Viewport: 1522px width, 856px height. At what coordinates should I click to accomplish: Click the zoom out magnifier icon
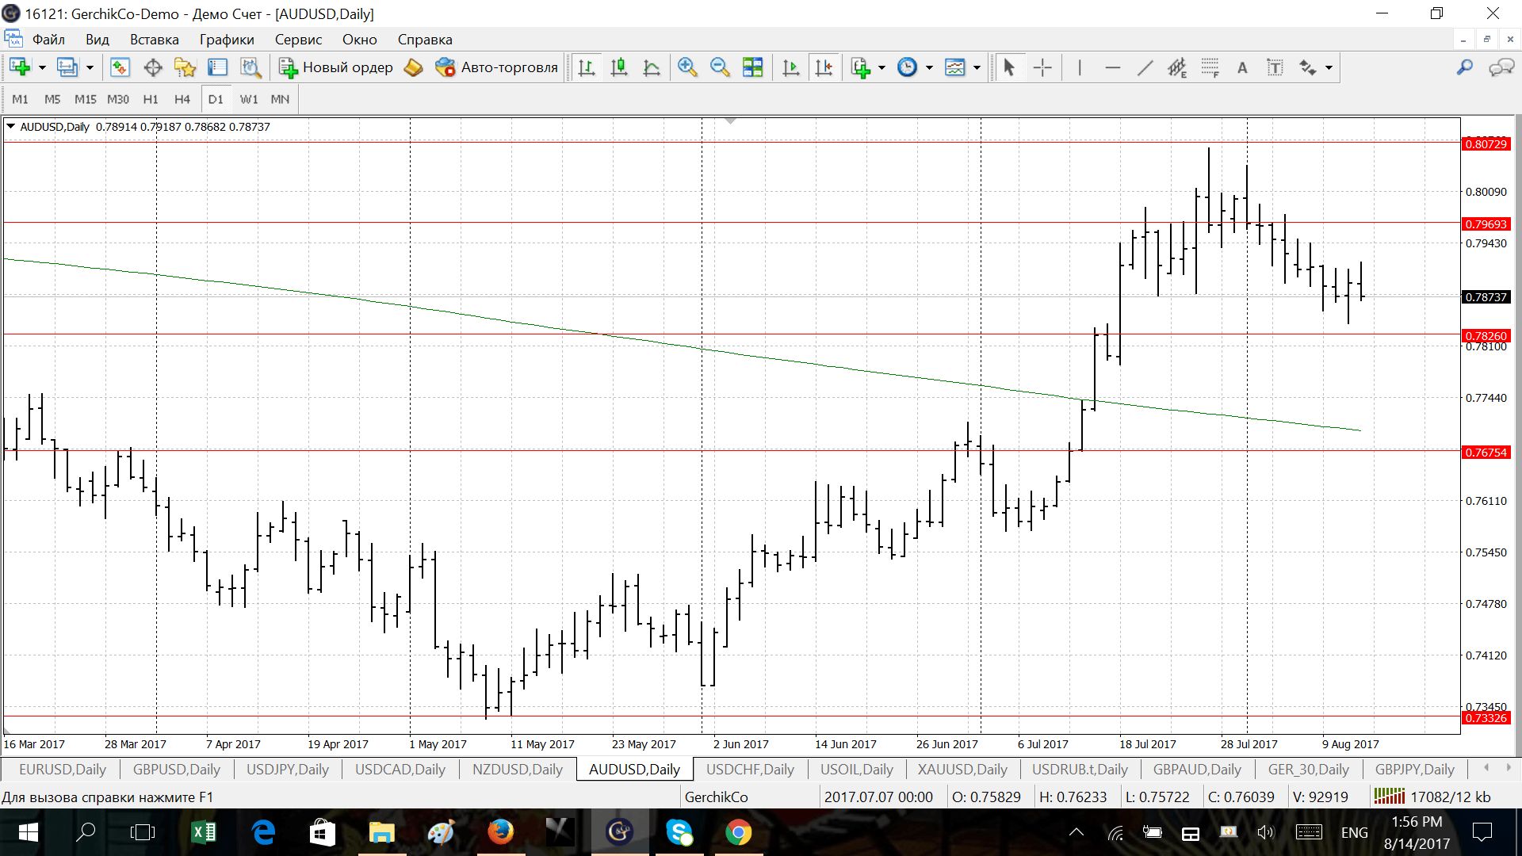tap(720, 67)
